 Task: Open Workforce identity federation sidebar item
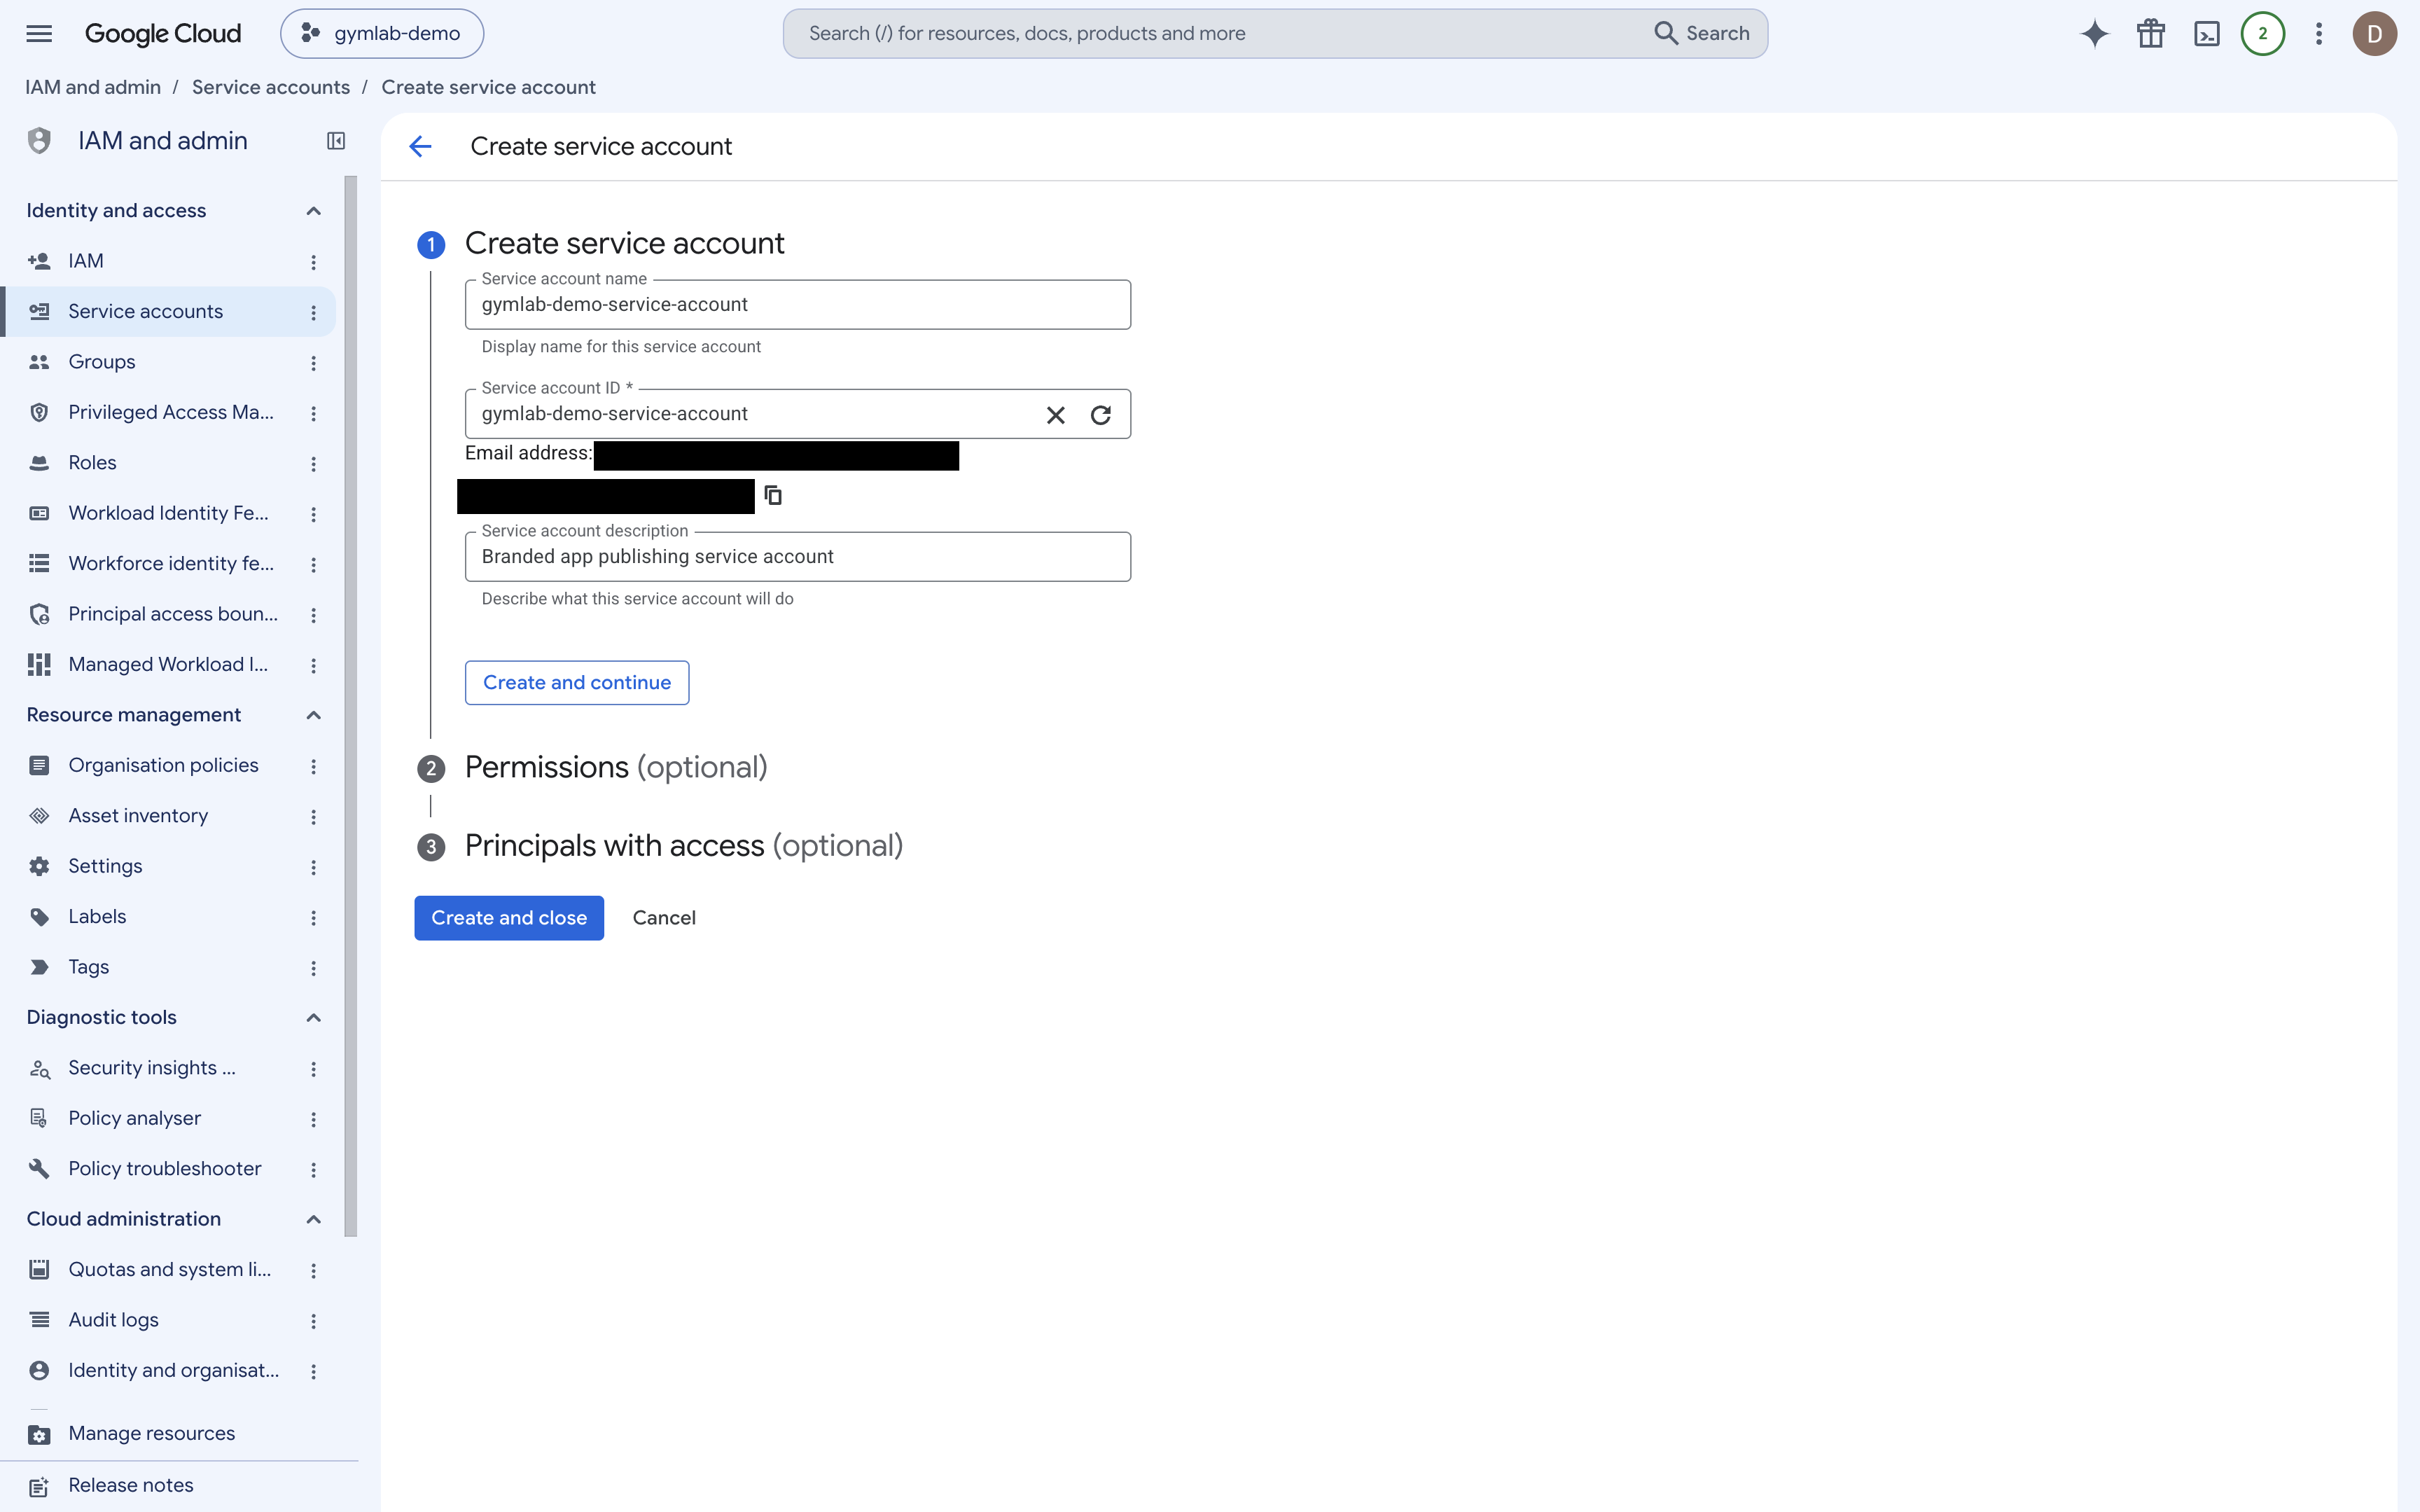pyautogui.click(x=168, y=563)
